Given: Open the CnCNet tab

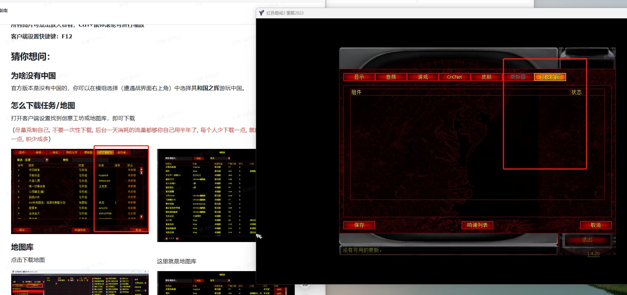Looking at the screenshot, I should coord(454,77).
